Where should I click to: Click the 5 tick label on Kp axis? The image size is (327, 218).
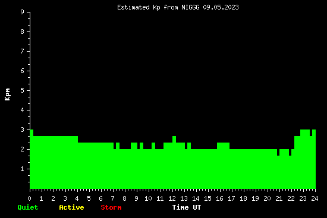(23, 90)
